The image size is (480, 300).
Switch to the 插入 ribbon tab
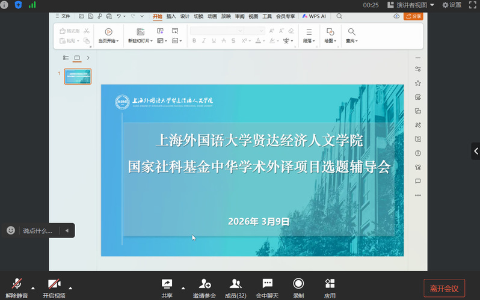coord(171,16)
